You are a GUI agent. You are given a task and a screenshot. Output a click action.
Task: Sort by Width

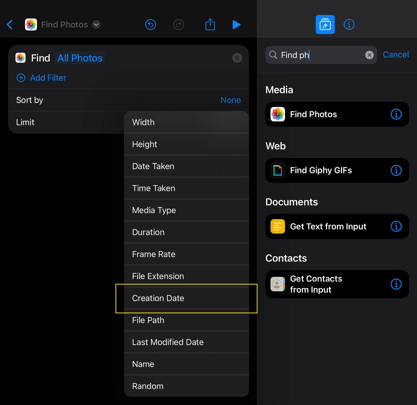tap(186, 122)
